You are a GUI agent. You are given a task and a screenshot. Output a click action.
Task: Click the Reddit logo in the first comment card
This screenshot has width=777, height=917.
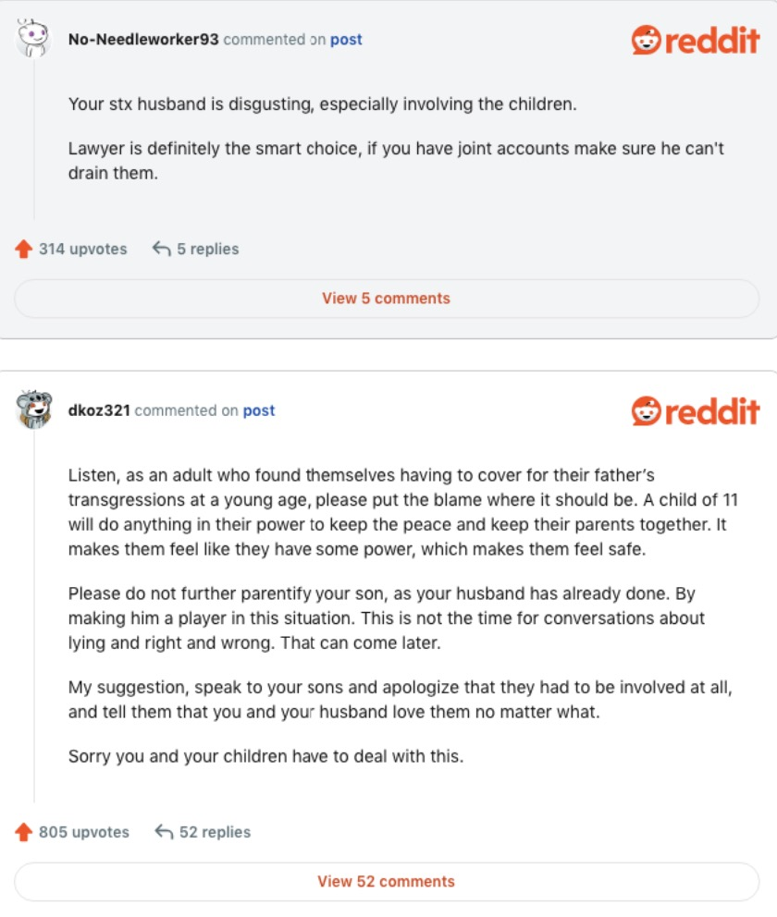pyautogui.click(x=695, y=39)
